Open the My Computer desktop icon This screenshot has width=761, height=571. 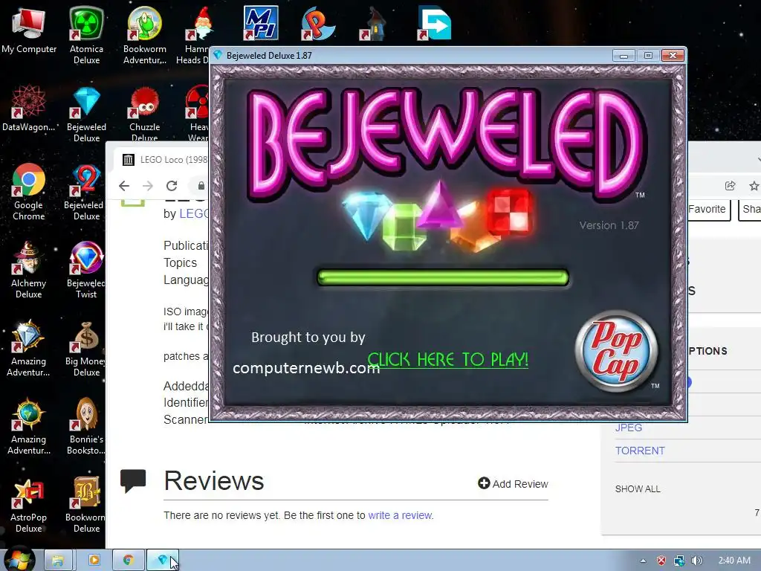[x=29, y=30]
